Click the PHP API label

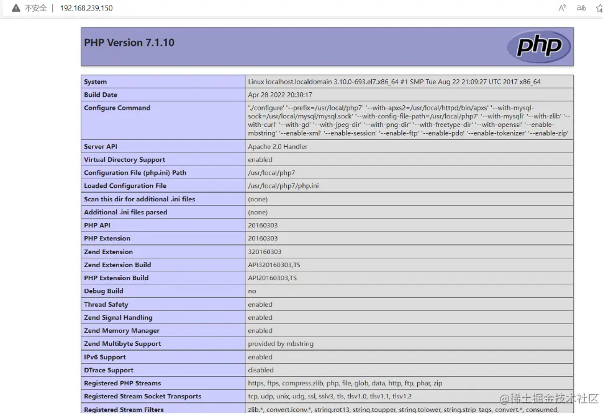(97, 225)
